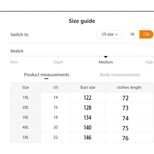154x154 pixels.
Task: Open the US size dropdown
Action: click(109, 34)
